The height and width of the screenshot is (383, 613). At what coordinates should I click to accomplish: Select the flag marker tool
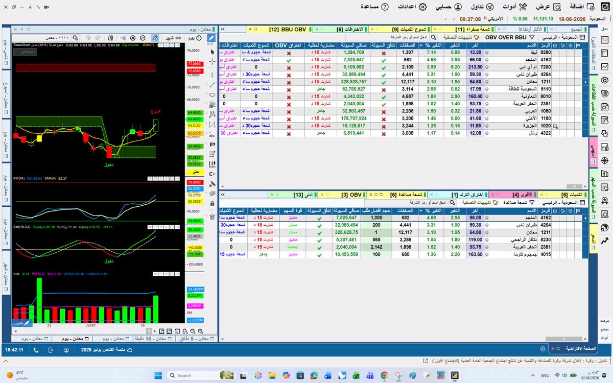pyautogui.click(x=213, y=145)
